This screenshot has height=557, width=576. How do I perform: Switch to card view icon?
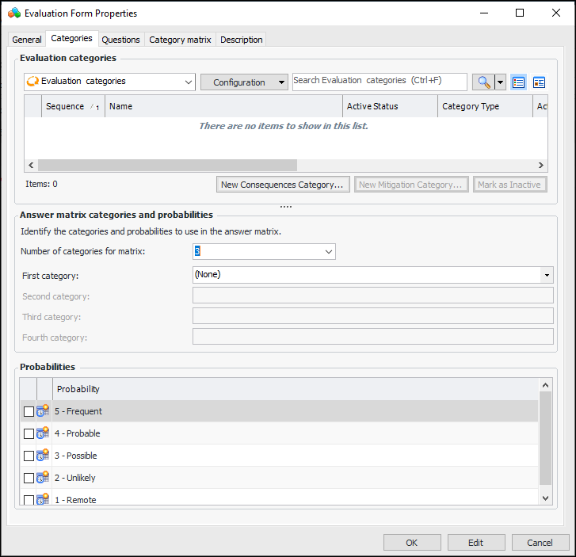[540, 82]
